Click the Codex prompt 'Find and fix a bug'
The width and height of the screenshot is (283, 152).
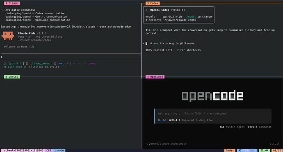point(170,43)
